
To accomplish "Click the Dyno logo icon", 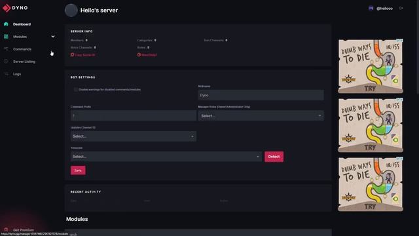I will click(7, 8).
